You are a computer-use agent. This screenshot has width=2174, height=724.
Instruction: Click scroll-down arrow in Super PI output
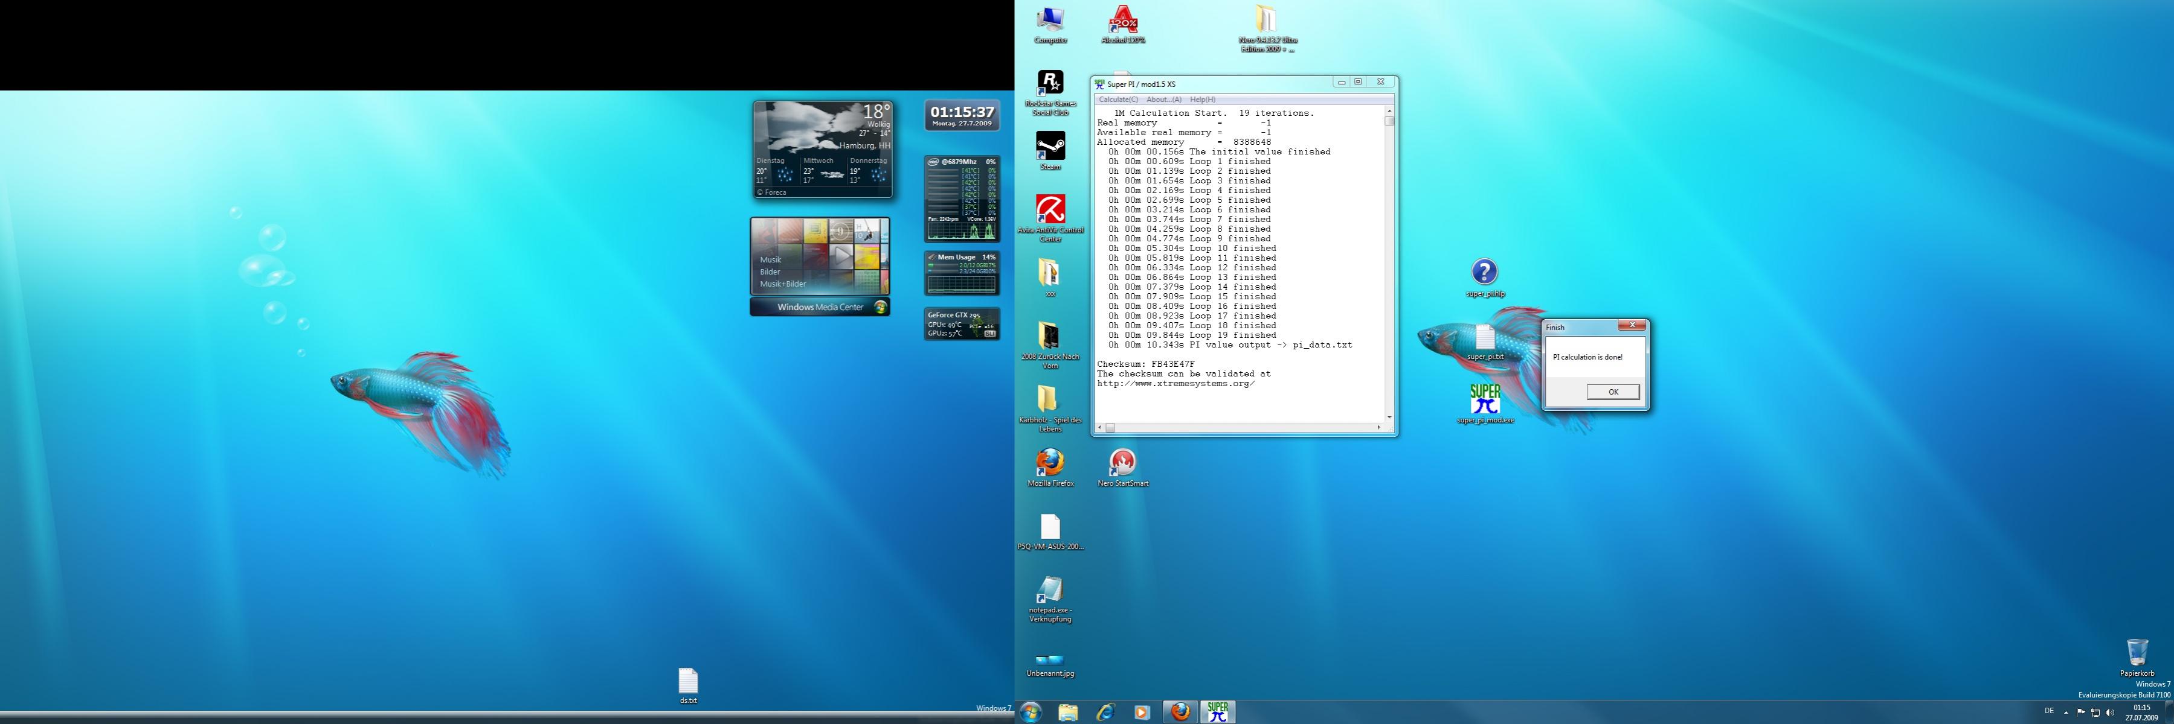click(x=1389, y=418)
